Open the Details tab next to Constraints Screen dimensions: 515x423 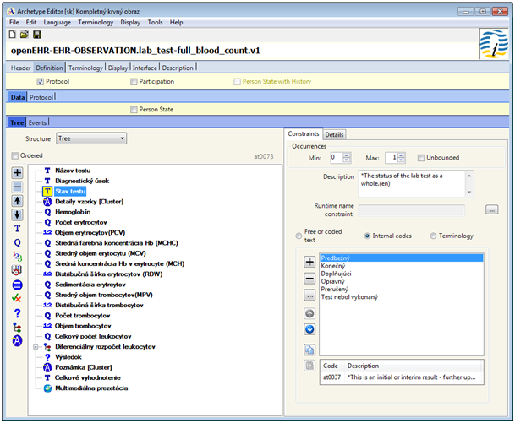coord(334,134)
